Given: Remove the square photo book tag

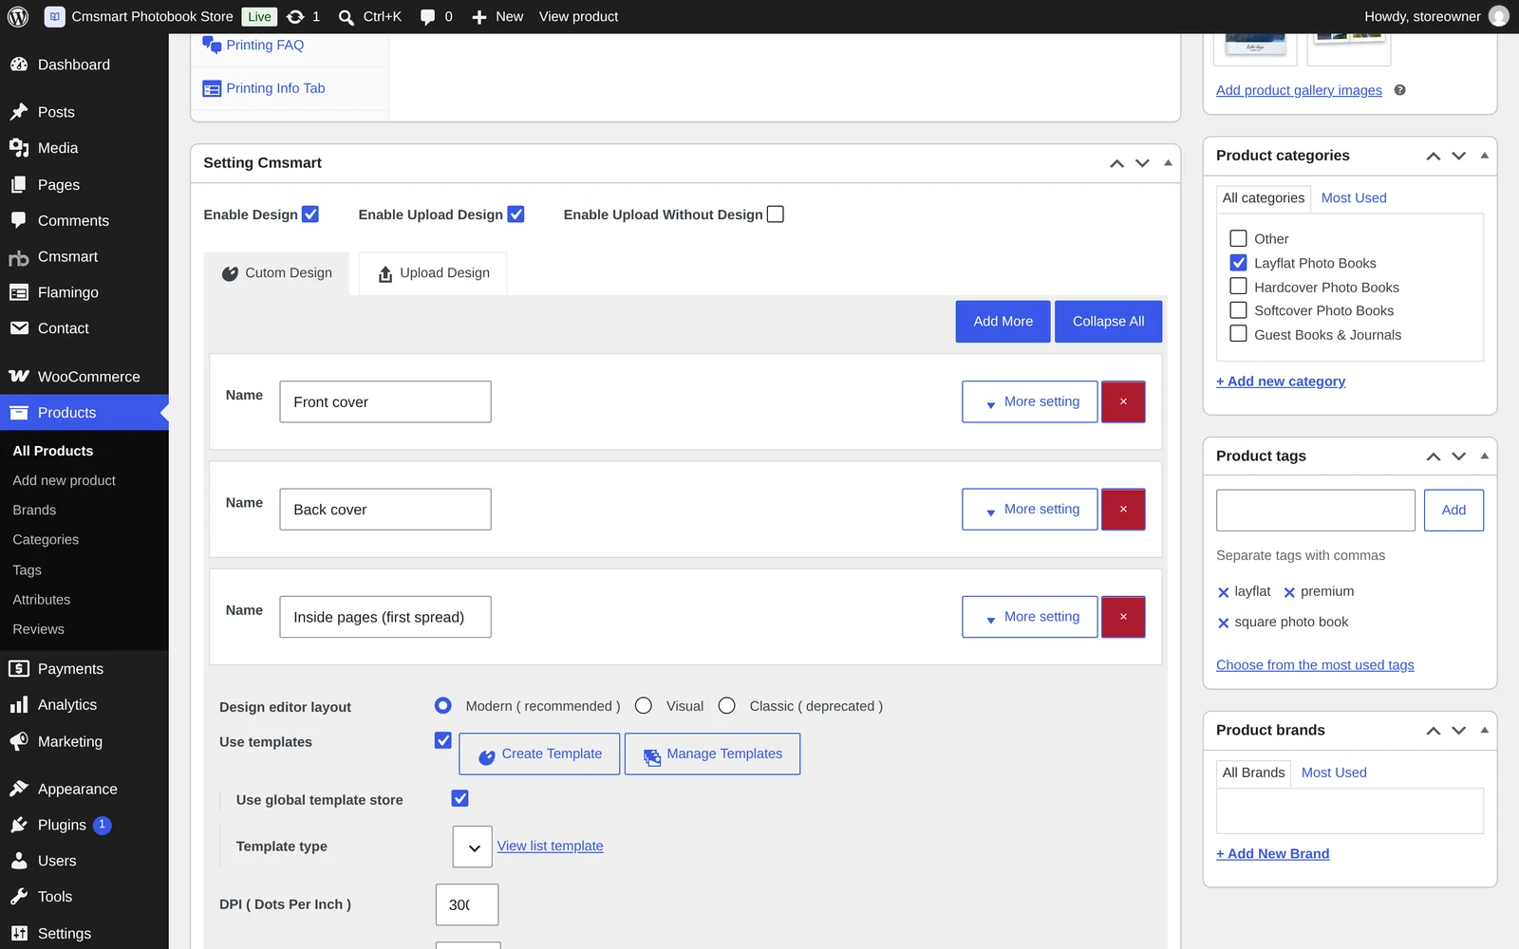Looking at the screenshot, I should [x=1224, y=623].
